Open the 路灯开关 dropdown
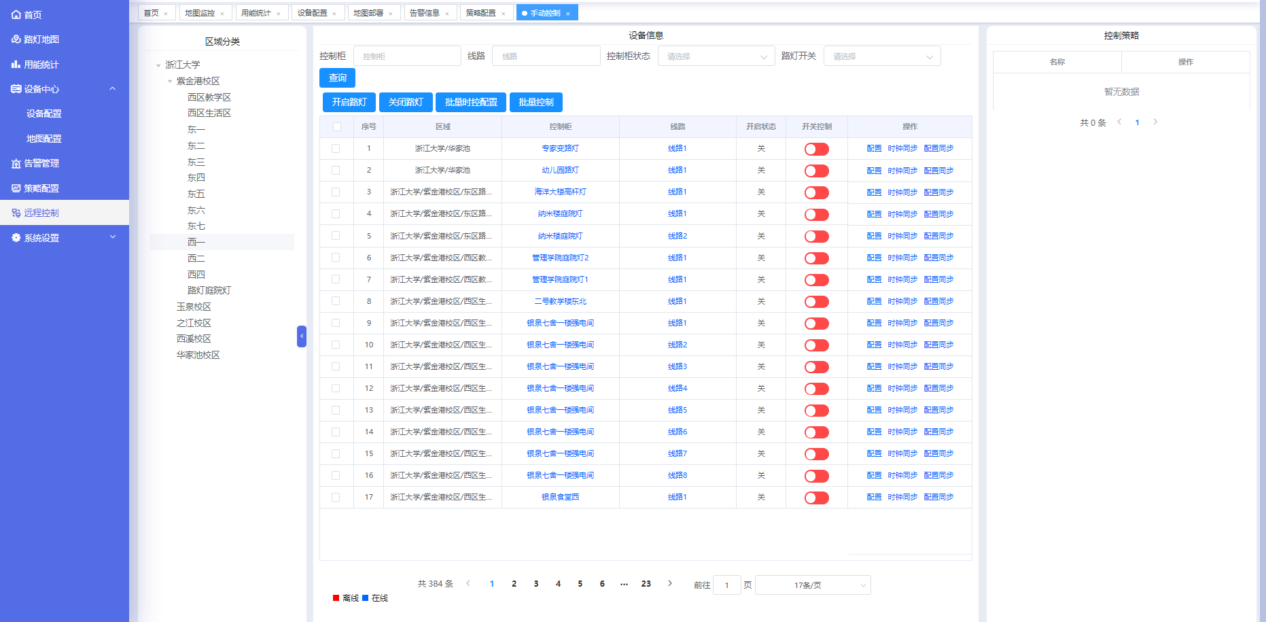Viewport: 1266px width, 622px height. click(881, 56)
